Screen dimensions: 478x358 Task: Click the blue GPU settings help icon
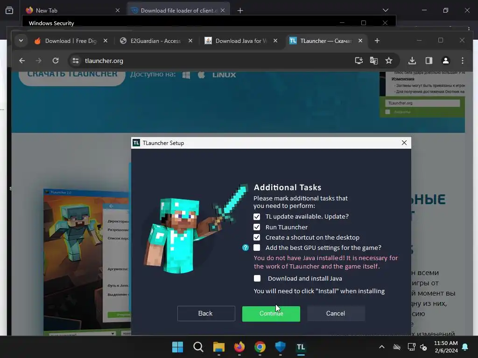(246, 248)
